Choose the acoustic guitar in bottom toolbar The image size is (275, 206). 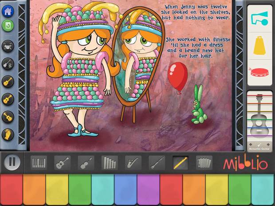click(62, 163)
